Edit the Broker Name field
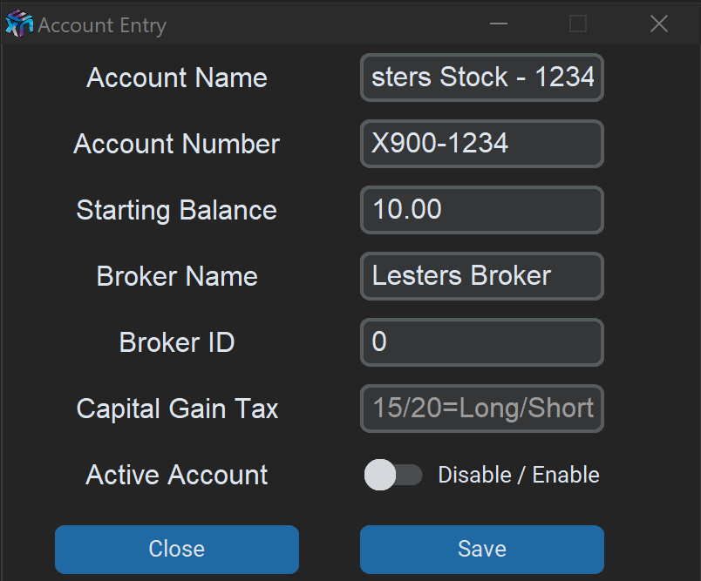 tap(482, 276)
